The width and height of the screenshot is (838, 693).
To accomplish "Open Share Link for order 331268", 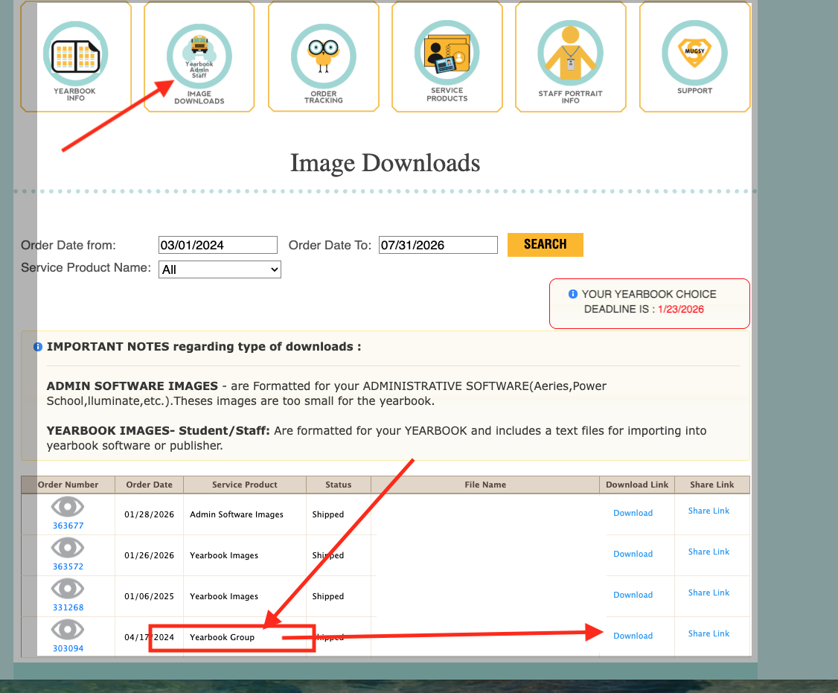I will 709,593.
